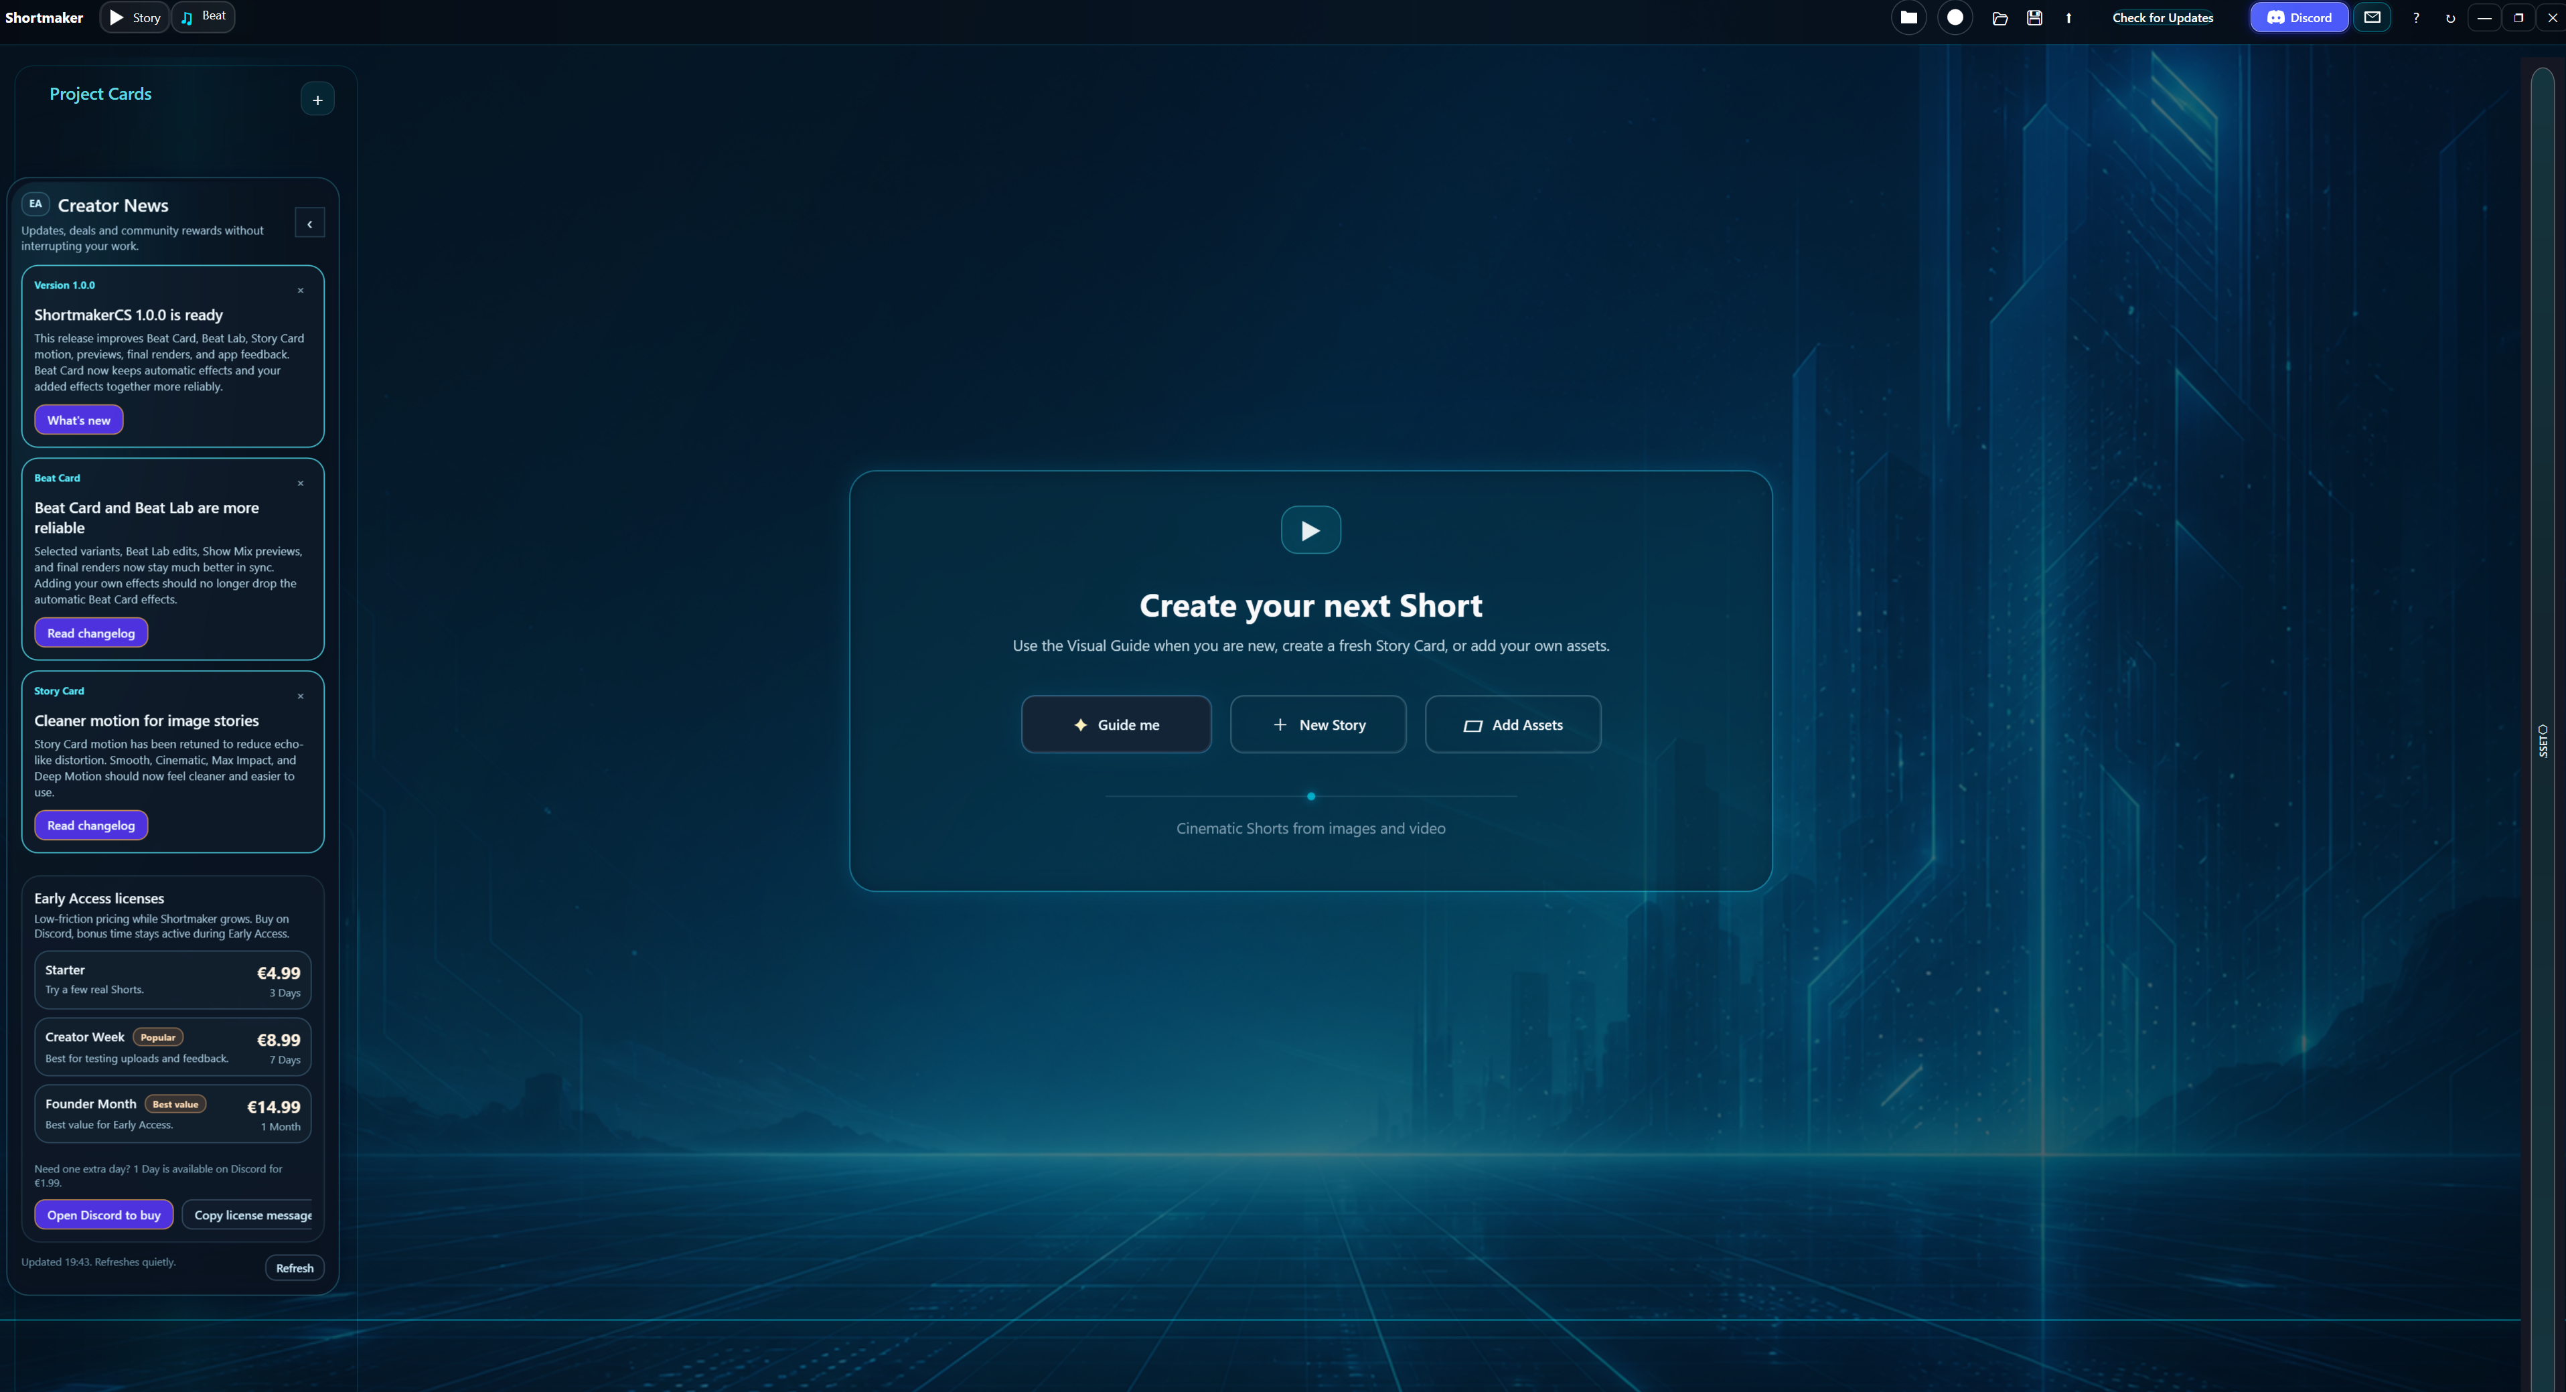Viewport: 2566px width, 1392px height.
Task: Select the Creator Week €8.99 license
Action: pyautogui.click(x=172, y=1047)
